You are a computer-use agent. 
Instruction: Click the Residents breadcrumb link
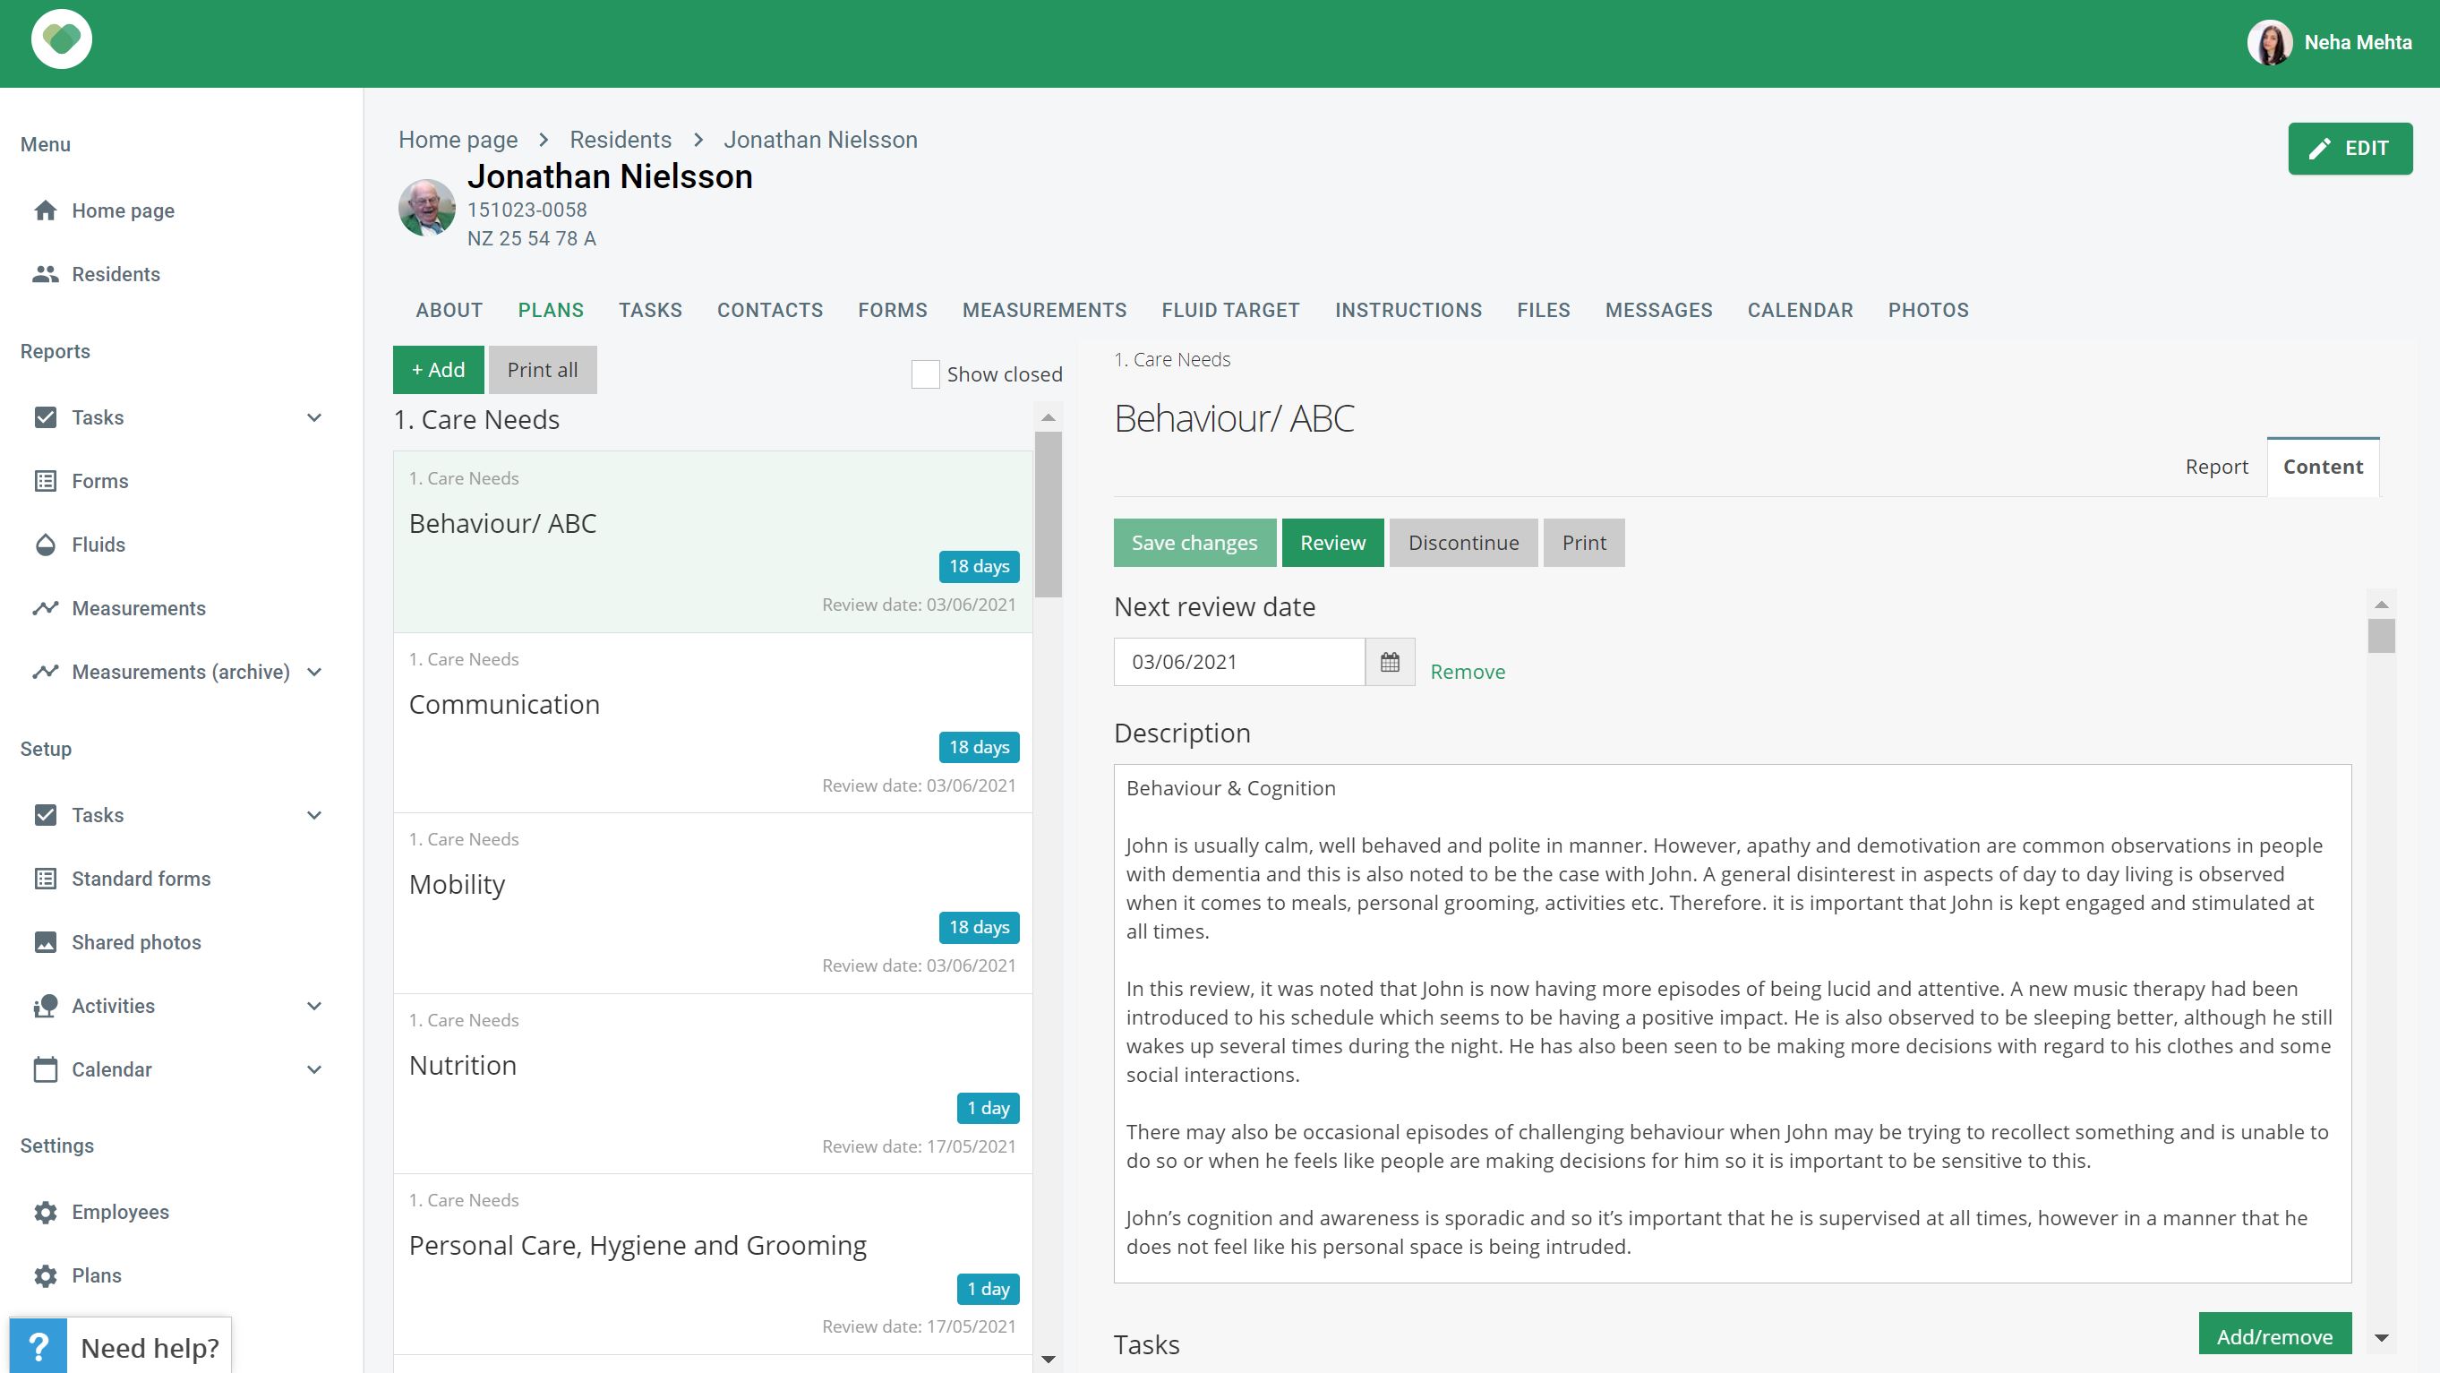click(x=621, y=141)
